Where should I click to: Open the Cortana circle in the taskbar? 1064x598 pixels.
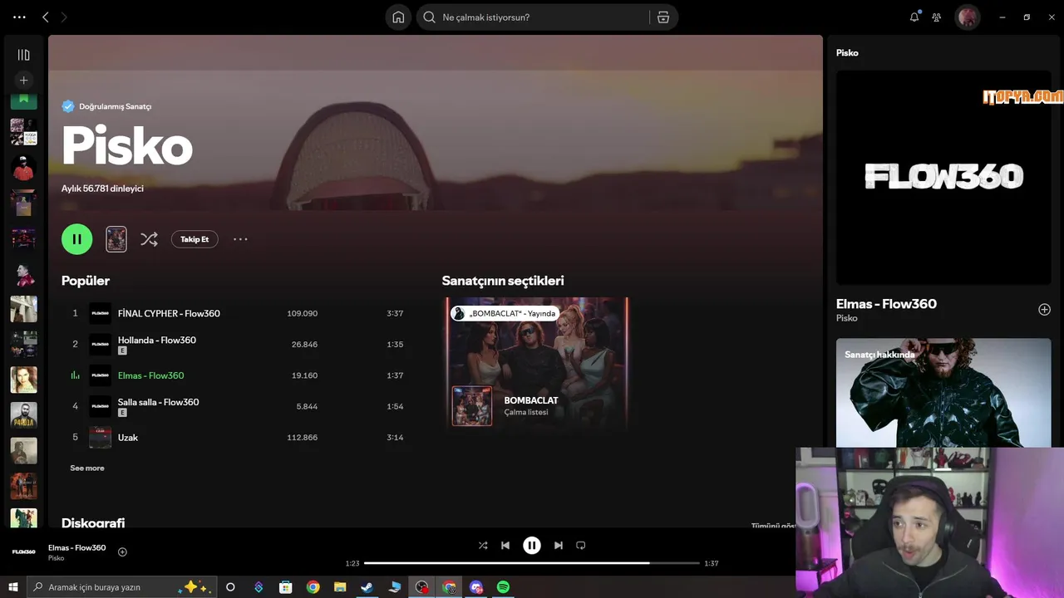[230, 587]
